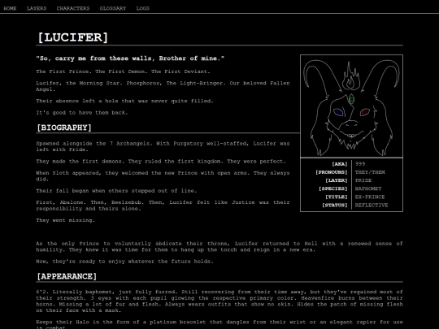
Task: Click the REFLECTIVE status value
Action: (x=372, y=205)
